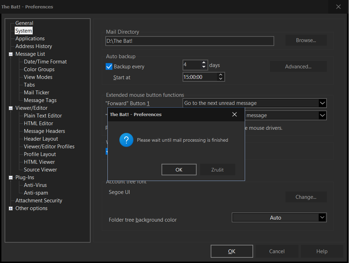
Task: Open the Folder tree background color dropdown
Action: (322, 217)
